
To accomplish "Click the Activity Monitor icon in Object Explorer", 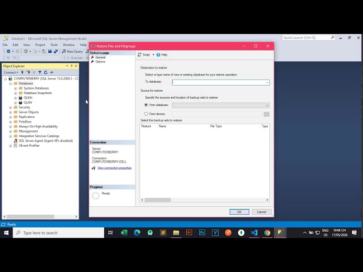I will 52,73.
